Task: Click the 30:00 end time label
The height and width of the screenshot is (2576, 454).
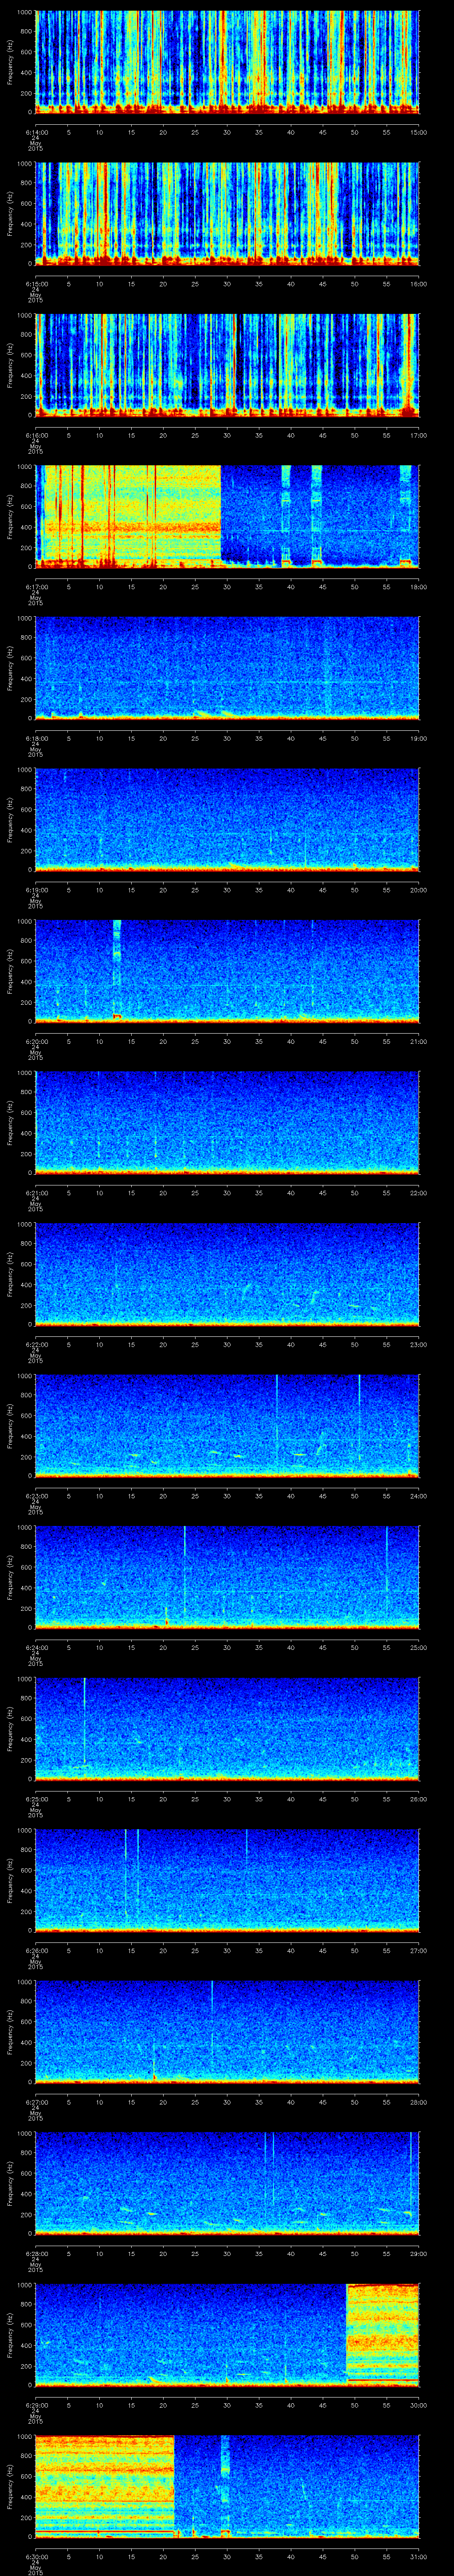Action: pyautogui.click(x=419, y=2404)
